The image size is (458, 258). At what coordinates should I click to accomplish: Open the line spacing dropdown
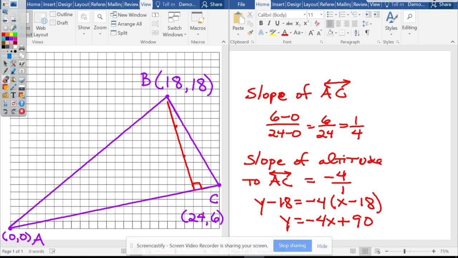(367, 24)
